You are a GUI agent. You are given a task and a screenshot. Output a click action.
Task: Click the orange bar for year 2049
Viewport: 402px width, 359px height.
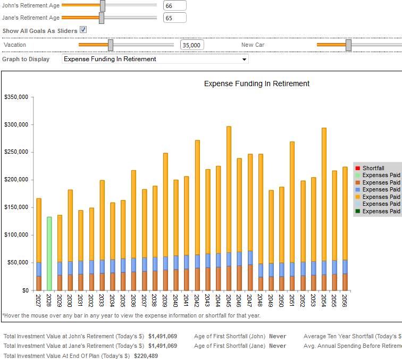pos(271,227)
